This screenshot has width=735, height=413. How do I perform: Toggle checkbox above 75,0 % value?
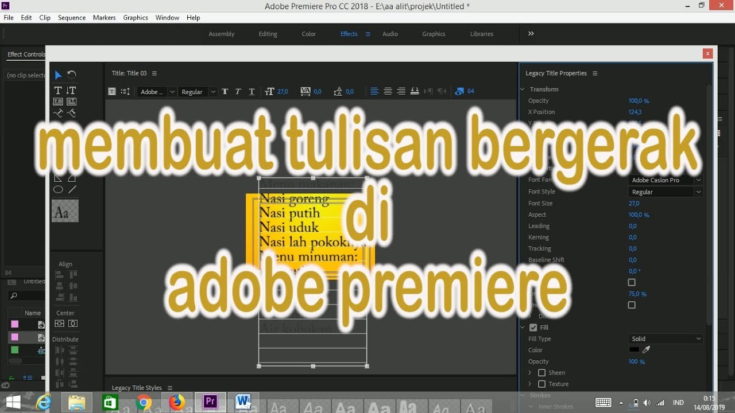pos(632,282)
